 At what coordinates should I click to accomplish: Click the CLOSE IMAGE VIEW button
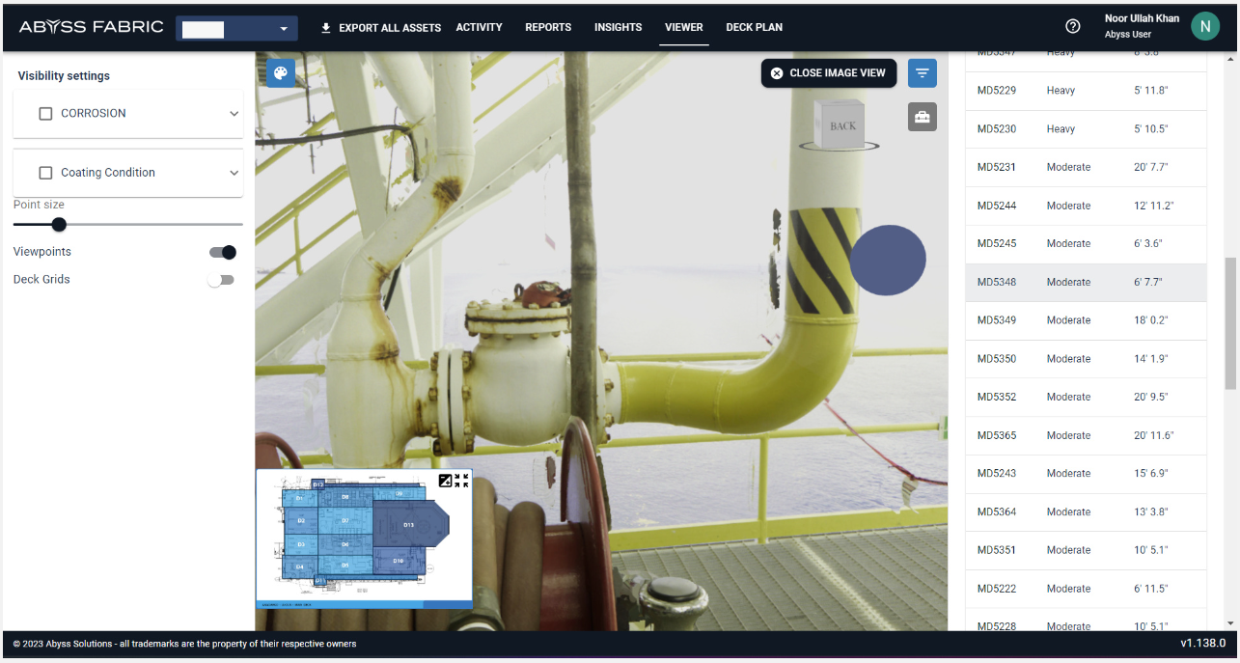tap(829, 73)
